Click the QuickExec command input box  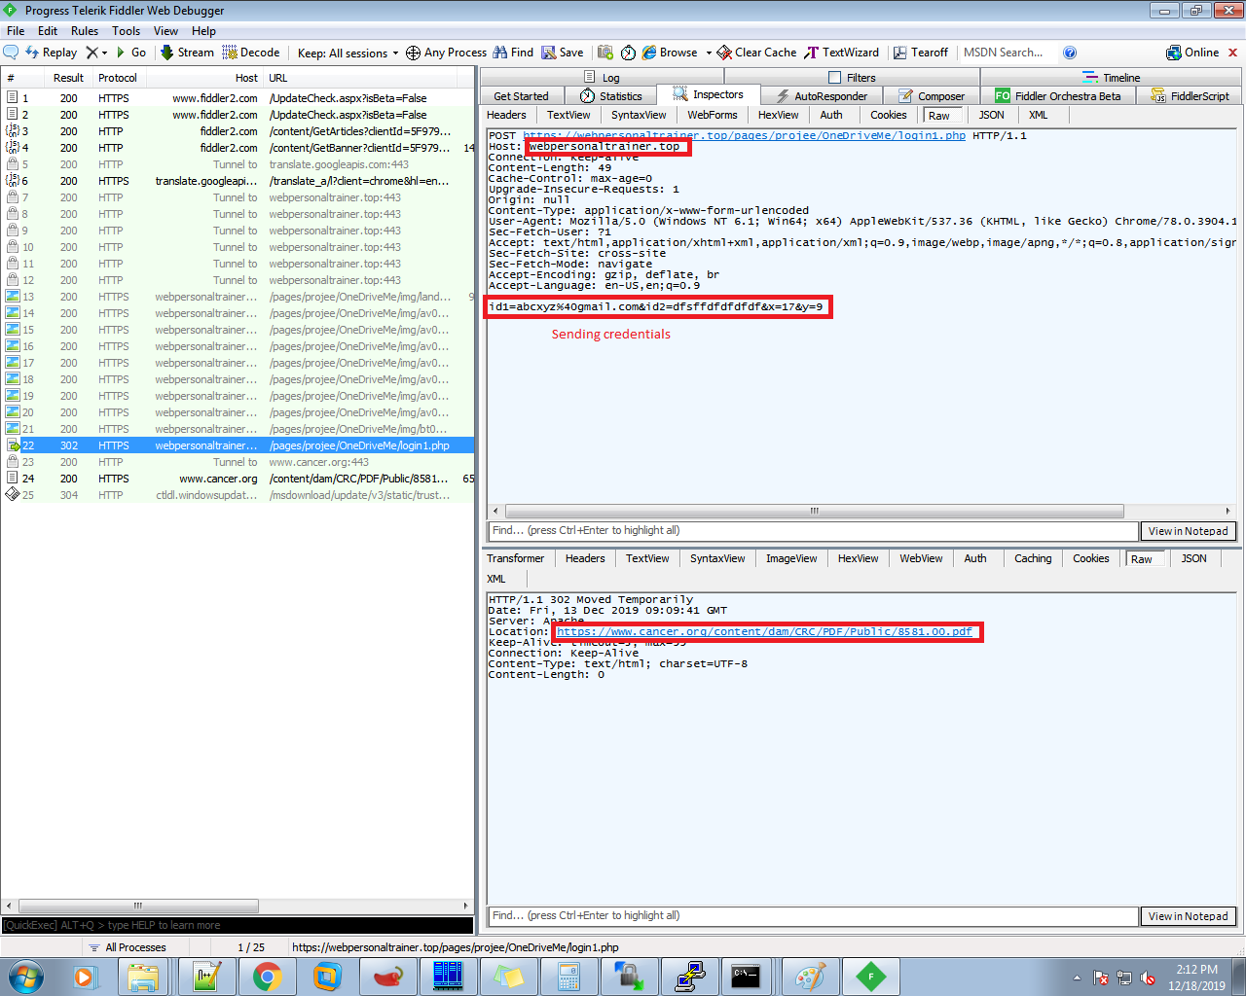pos(238,925)
